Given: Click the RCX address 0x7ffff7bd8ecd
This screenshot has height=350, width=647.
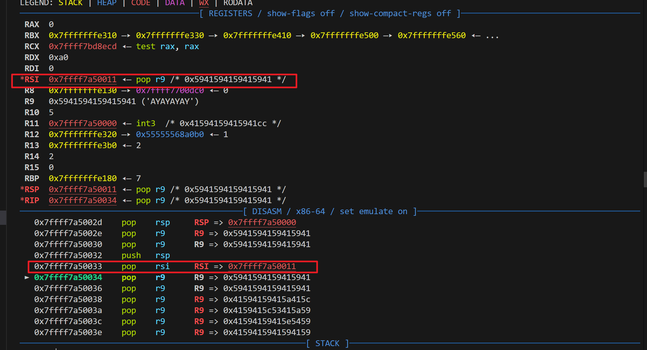Looking at the screenshot, I should 82,47.
